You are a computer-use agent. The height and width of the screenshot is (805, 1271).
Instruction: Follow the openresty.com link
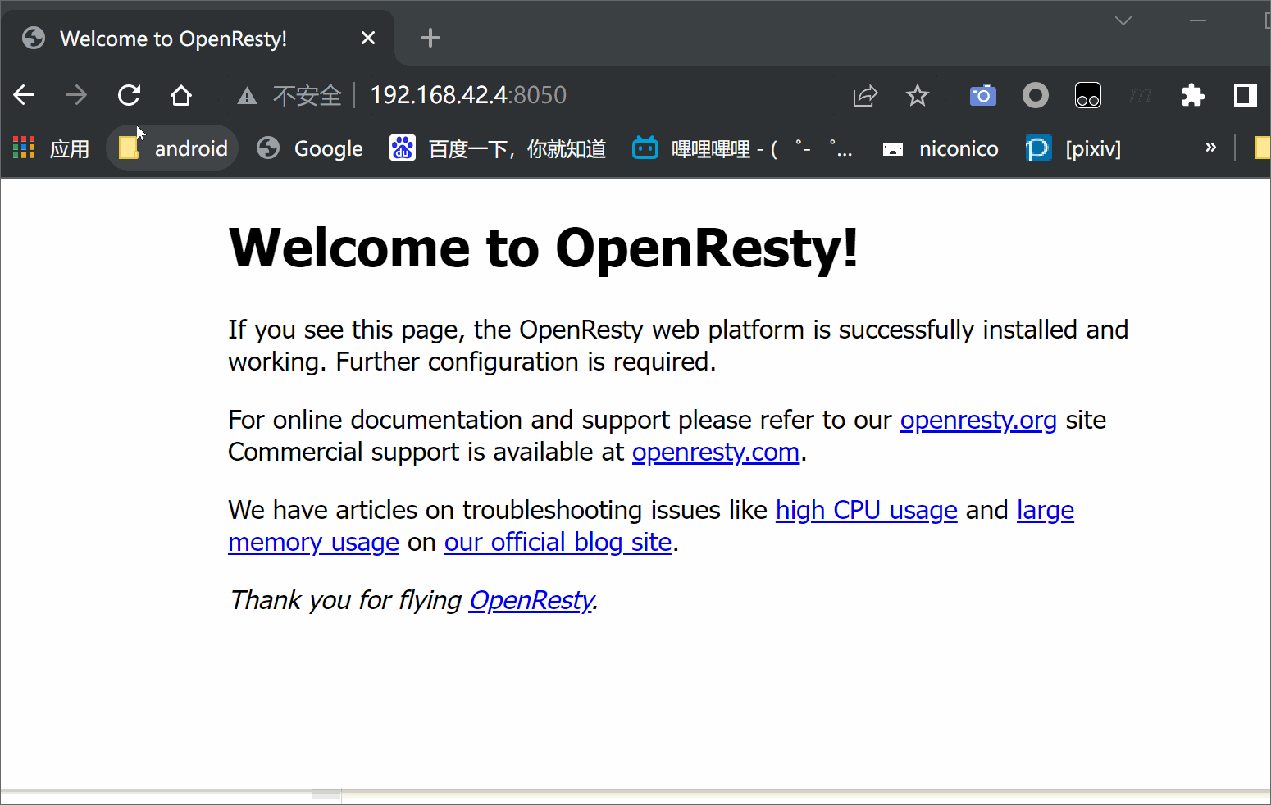point(716,453)
